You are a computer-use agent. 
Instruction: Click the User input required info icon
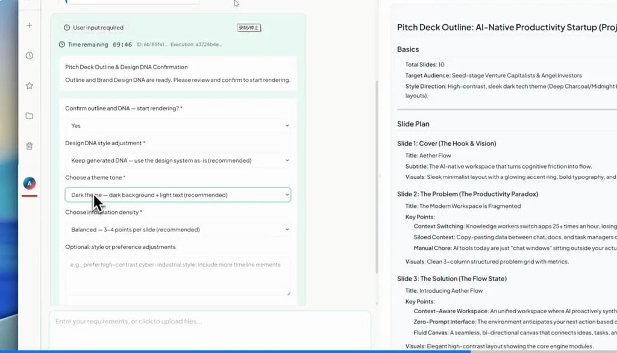(x=67, y=28)
